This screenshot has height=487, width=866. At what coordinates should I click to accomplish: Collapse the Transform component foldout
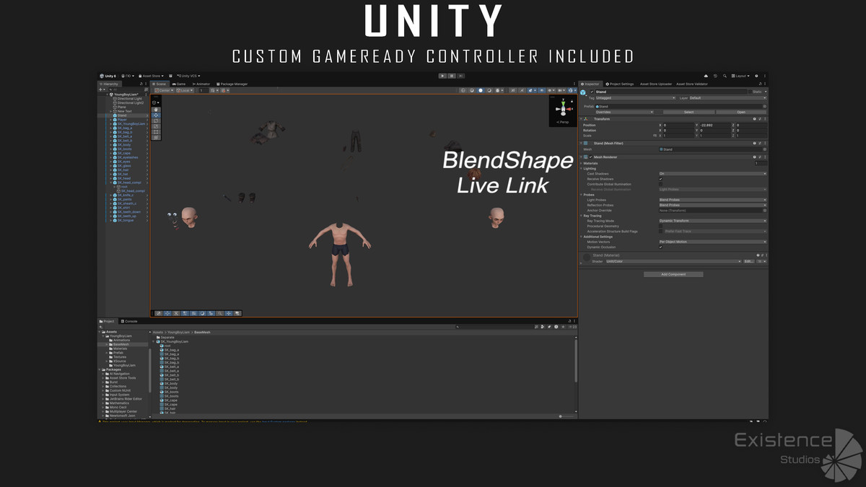pos(581,119)
